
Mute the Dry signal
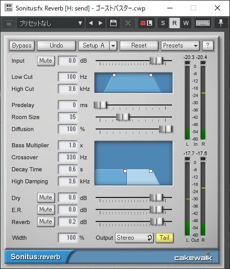coord(46,197)
